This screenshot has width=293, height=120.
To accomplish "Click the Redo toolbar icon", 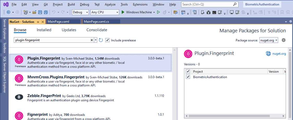I will click(63, 12).
